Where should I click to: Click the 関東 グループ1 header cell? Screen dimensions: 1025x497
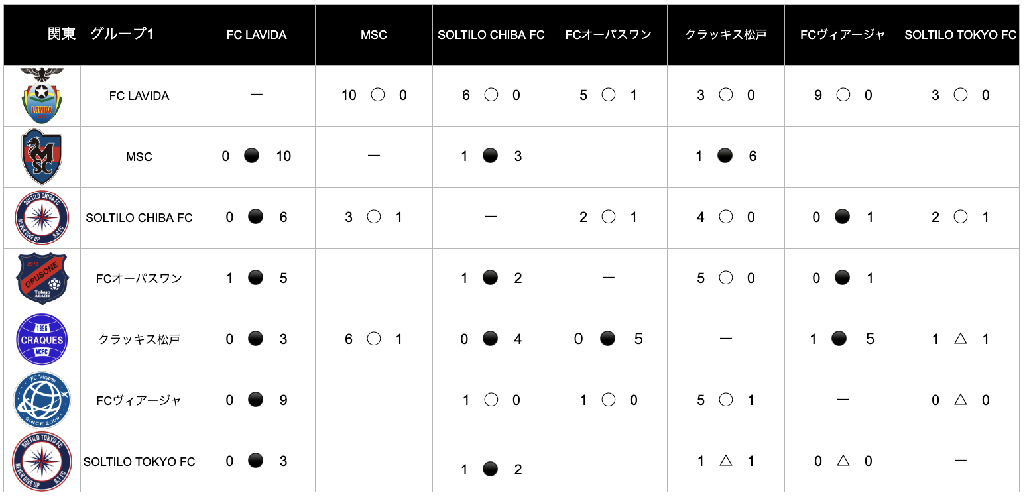click(x=101, y=34)
